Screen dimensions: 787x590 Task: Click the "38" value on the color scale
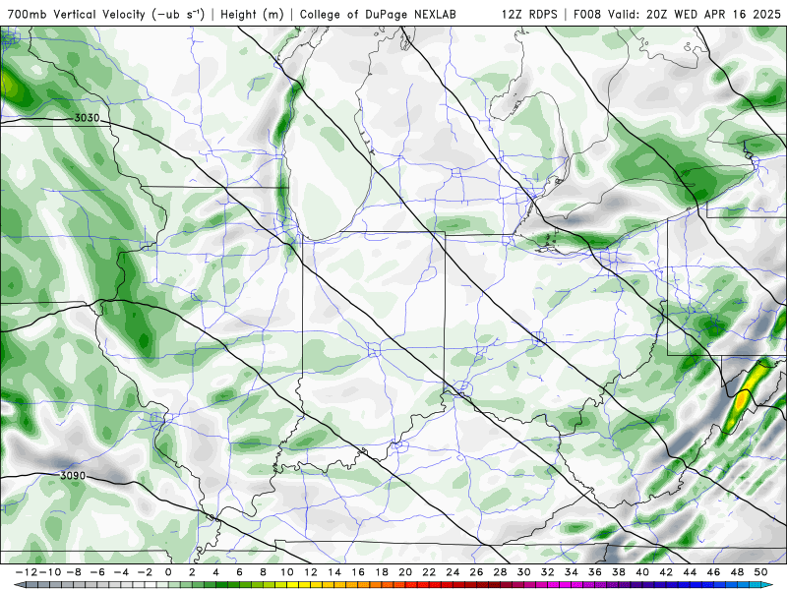tap(619, 572)
